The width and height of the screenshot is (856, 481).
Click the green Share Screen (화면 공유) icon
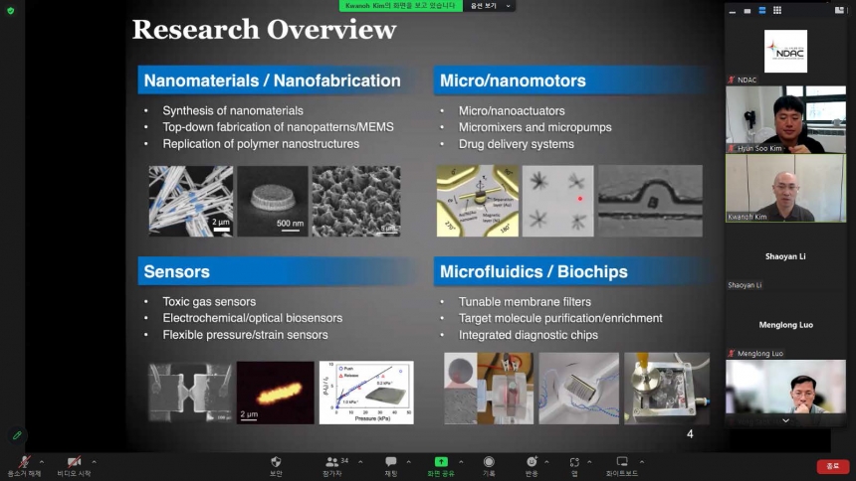[441, 462]
